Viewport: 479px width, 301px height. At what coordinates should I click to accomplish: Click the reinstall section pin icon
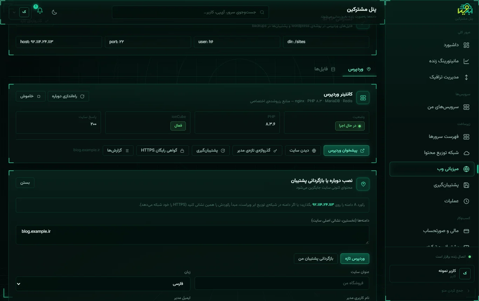(x=363, y=184)
